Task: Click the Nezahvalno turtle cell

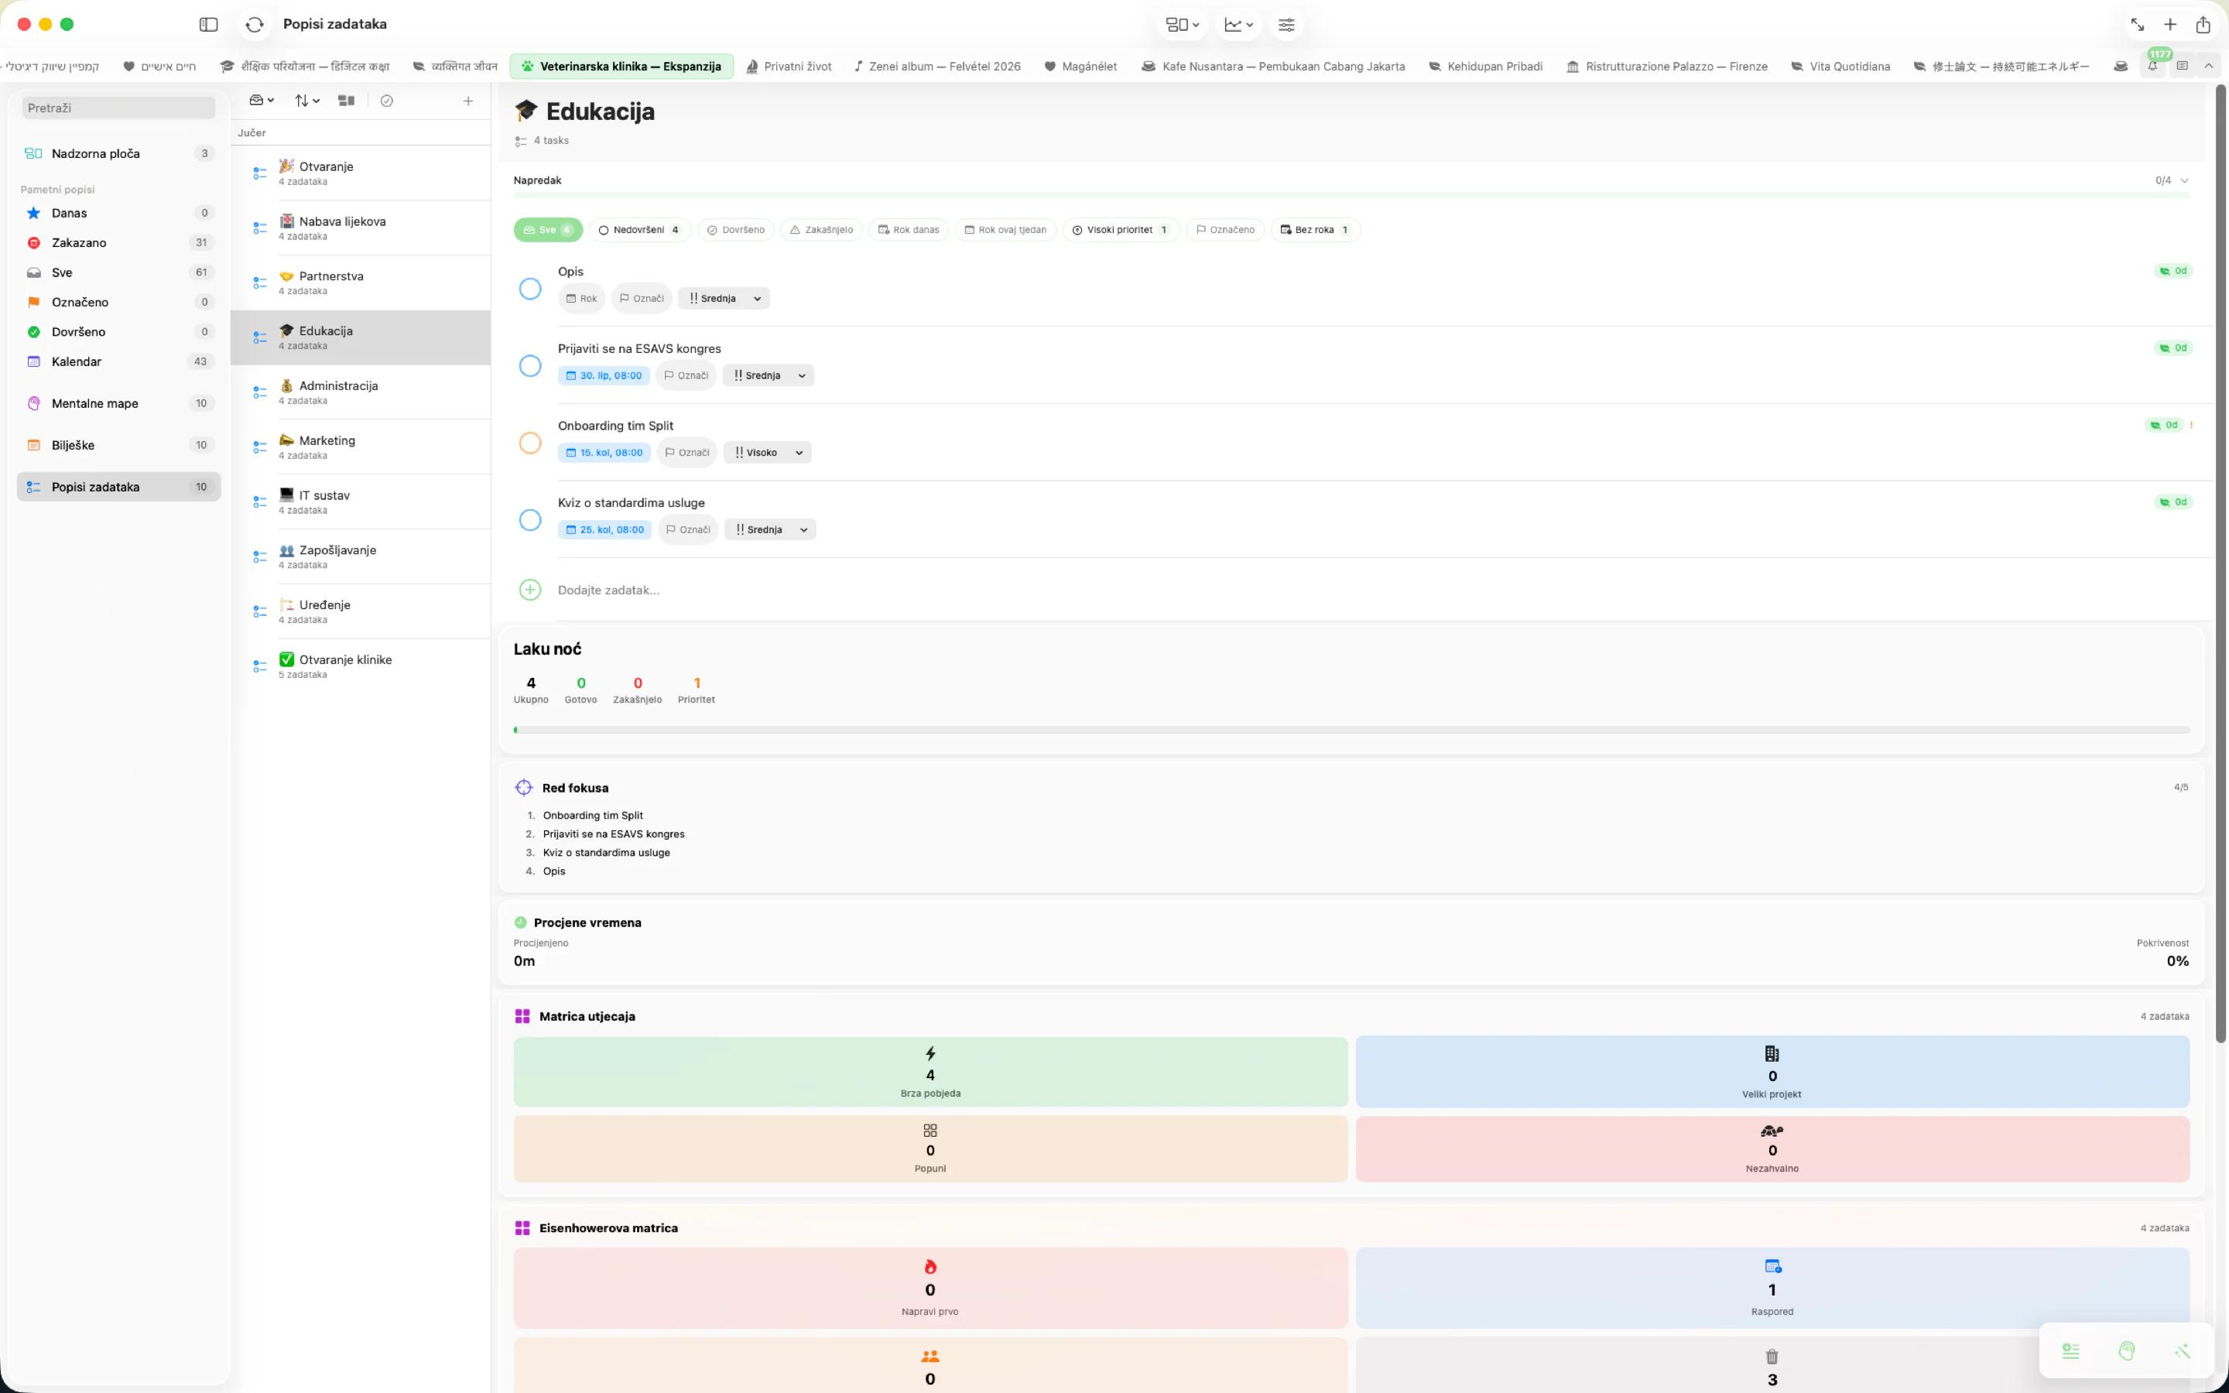Action: [1772, 1149]
